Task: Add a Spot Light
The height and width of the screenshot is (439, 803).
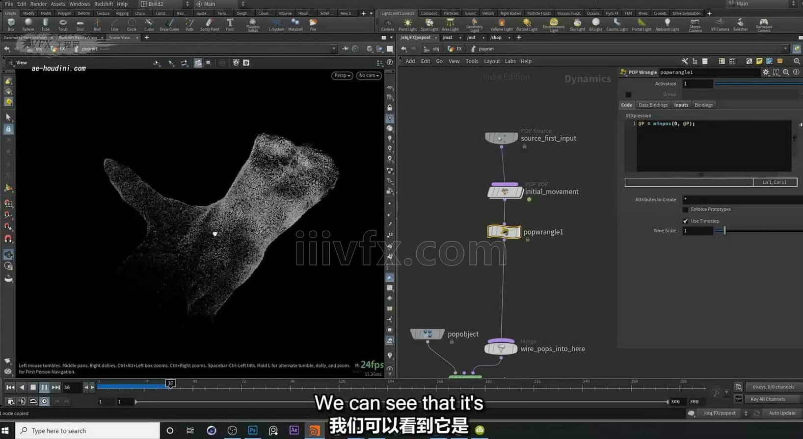Action: tap(429, 25)
